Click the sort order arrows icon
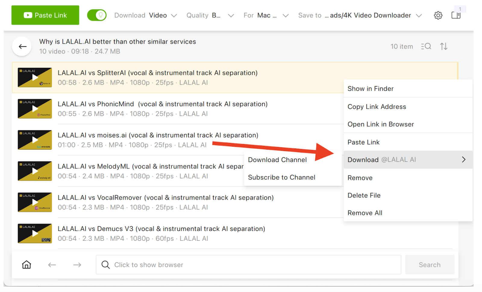 pyautogui.click(x=444, y=46)
